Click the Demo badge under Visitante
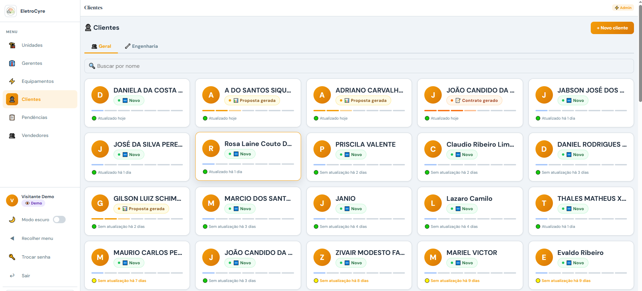Screen dimensions: 642x291 (x=33, y=203)
